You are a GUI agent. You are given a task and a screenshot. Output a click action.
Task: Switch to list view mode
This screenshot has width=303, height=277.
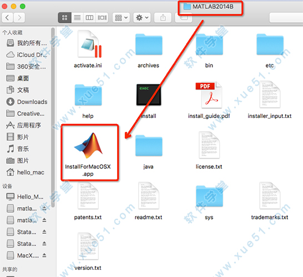77,18
